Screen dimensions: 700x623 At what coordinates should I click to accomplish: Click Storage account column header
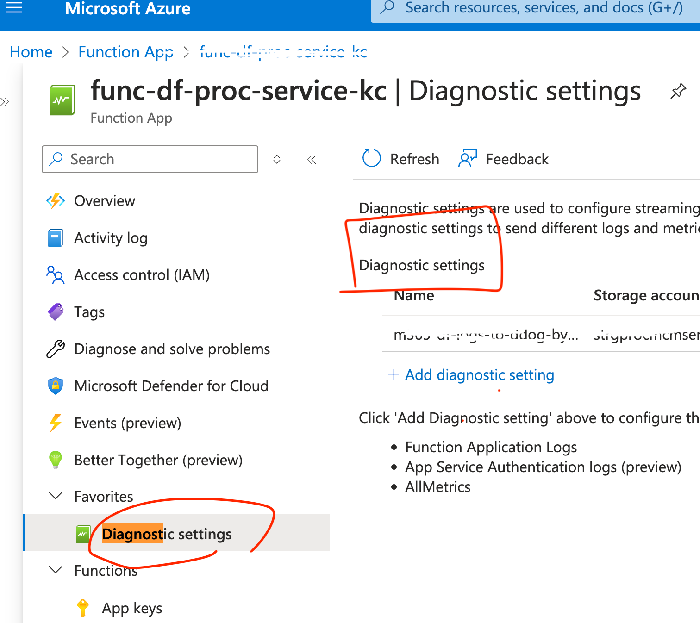click(646, 295)
